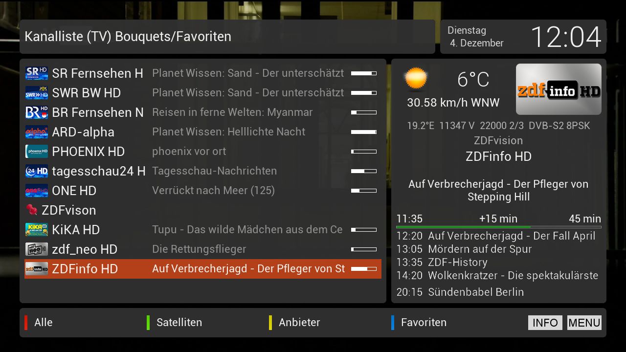
Task: Click the zdf_neo HD channel logo
Action: (x=37, y=249)
